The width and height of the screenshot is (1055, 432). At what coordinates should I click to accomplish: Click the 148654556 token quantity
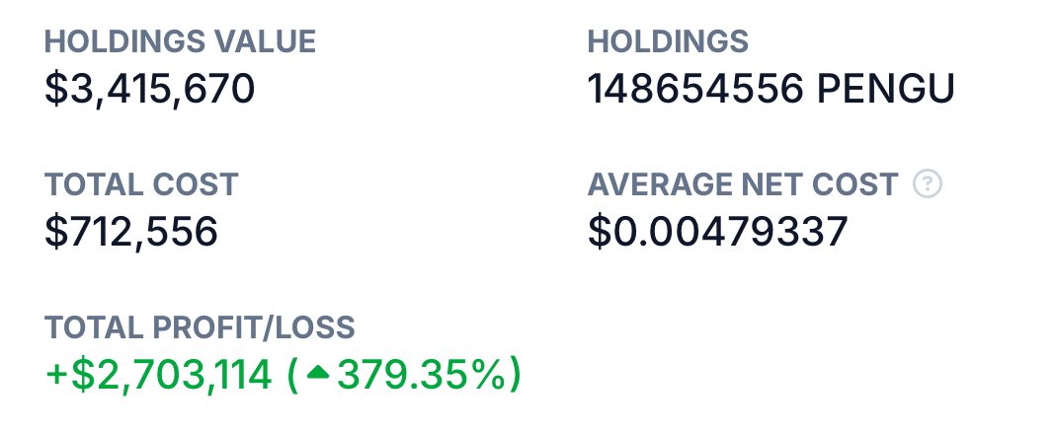tap(695, 90)
